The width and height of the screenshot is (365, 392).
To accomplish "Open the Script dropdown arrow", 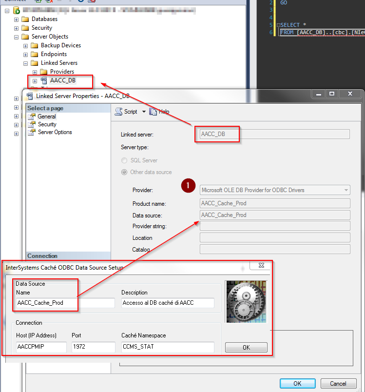I will click(x=144, y=112).
